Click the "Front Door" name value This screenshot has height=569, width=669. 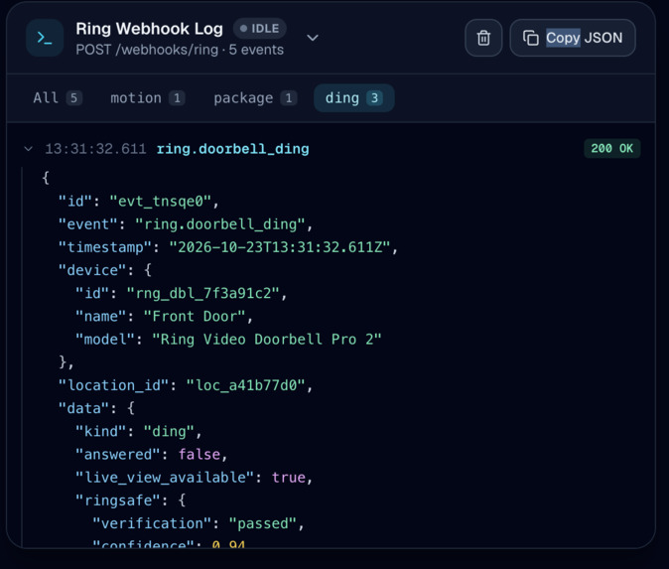195,317
